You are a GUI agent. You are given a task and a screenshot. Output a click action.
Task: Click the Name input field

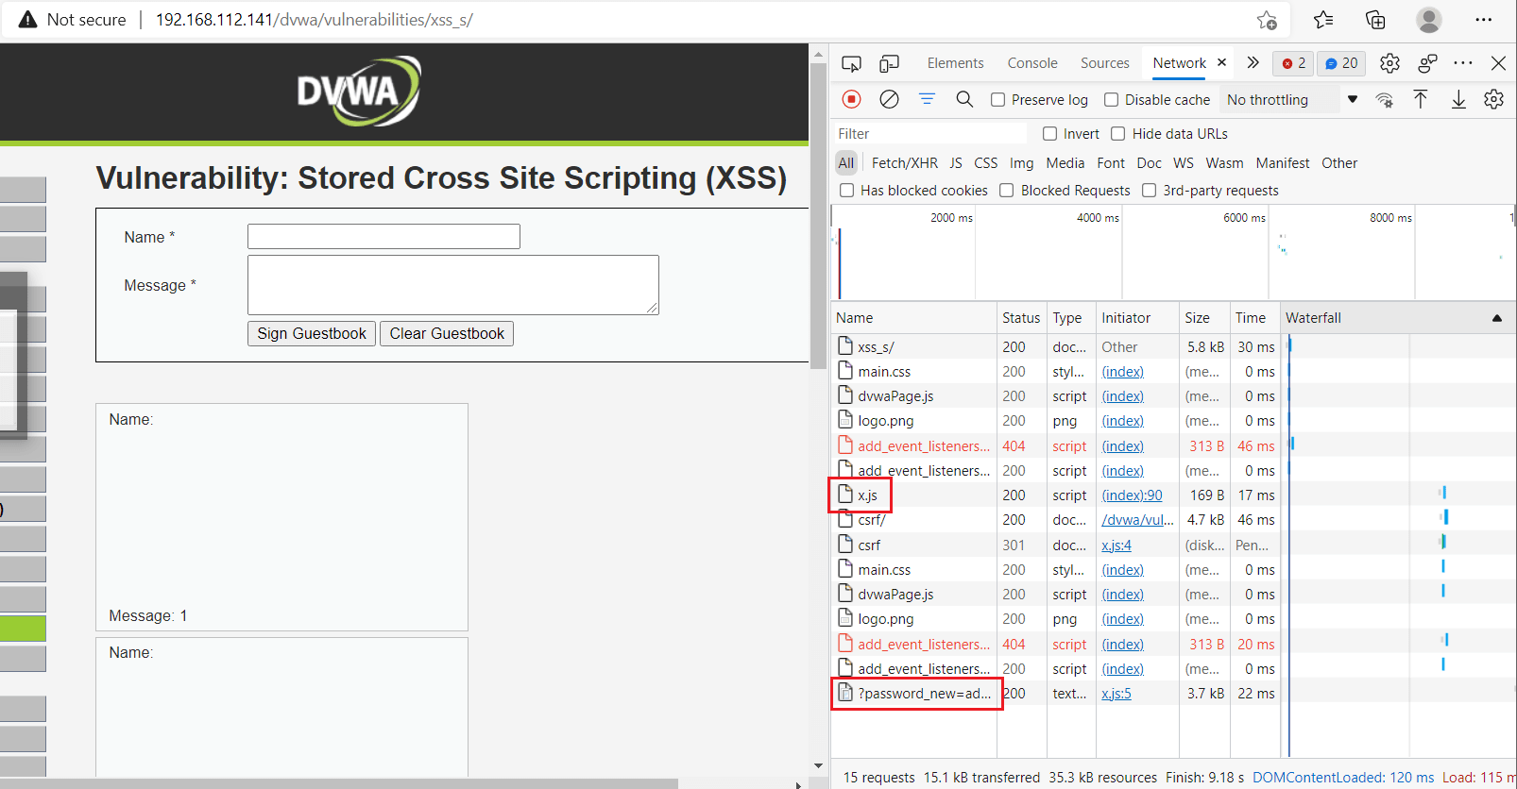coord(384,237)
